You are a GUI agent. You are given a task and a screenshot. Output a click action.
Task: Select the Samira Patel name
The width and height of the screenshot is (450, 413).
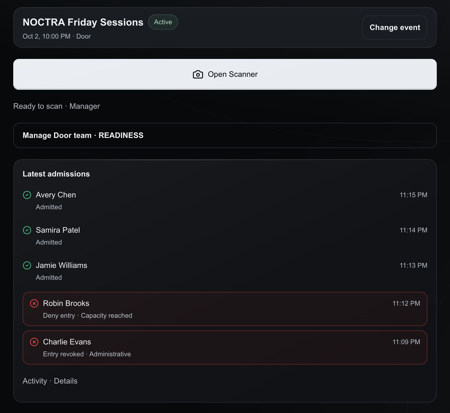pos(58,230)
